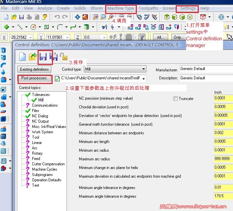Viewport: 233px width, 211px height.
Task: Click the green Create point plus icon
Action: pyautogui.click(x=7, y=27)
